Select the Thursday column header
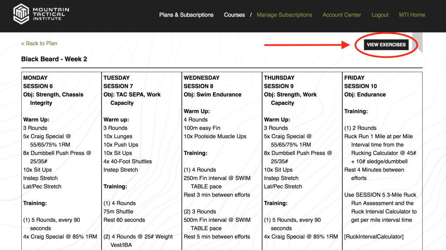 [x=279, y=78]
